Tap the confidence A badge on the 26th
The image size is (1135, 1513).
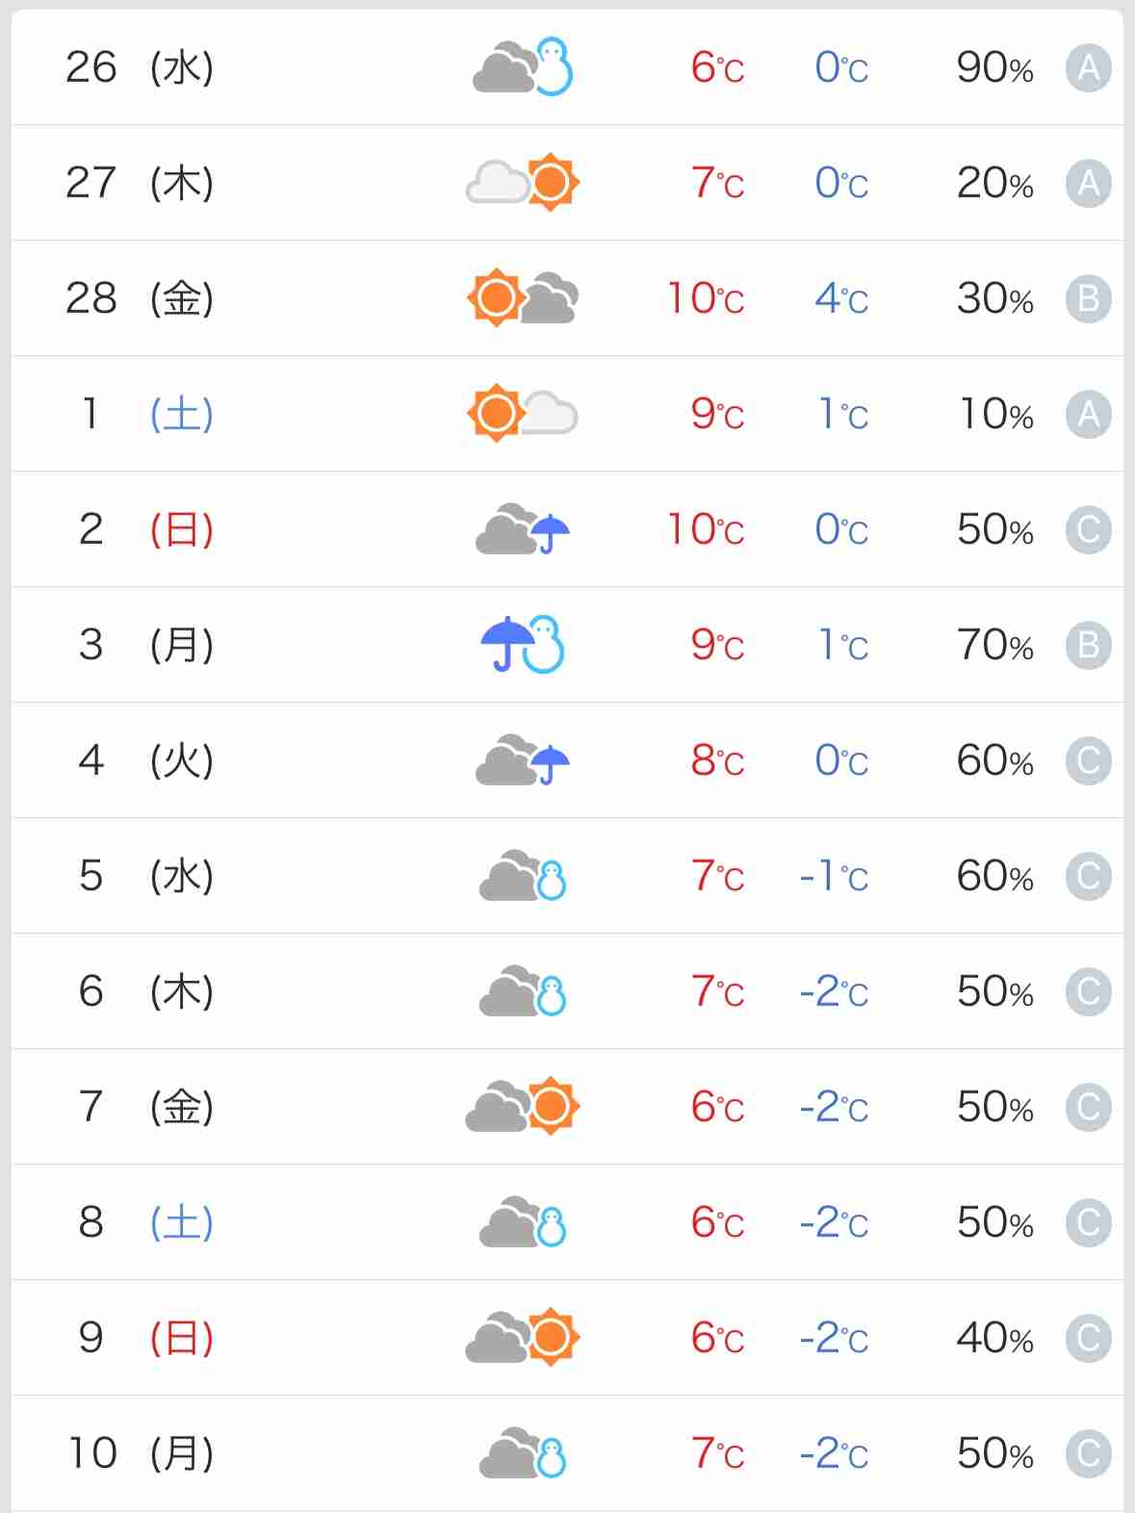pyautogui.click(x=1089, y=68)
